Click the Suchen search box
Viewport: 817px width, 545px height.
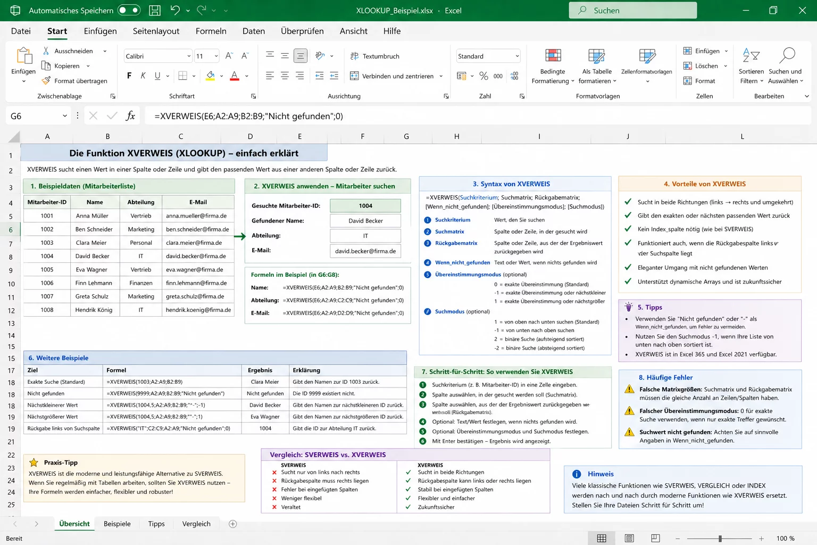[x=632, y=10]
